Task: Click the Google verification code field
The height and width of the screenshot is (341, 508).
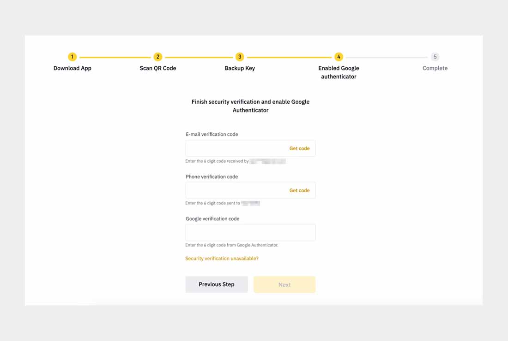Action: 250,232
